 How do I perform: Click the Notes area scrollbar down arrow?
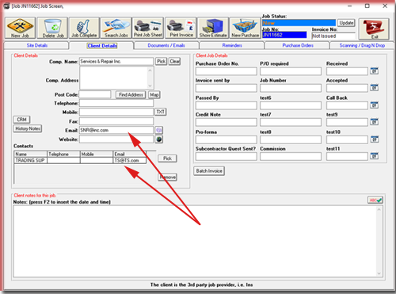coord(379,273)
